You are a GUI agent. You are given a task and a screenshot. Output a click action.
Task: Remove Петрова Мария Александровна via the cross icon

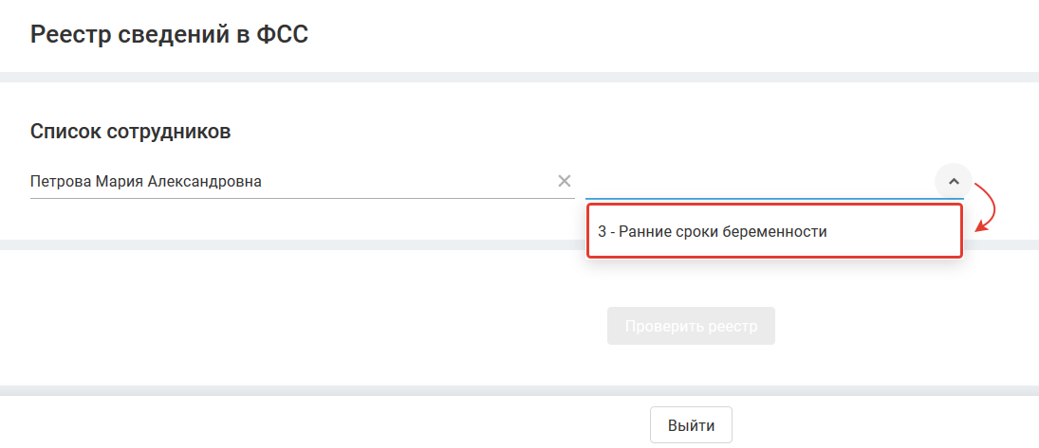[x=564, y=181]
